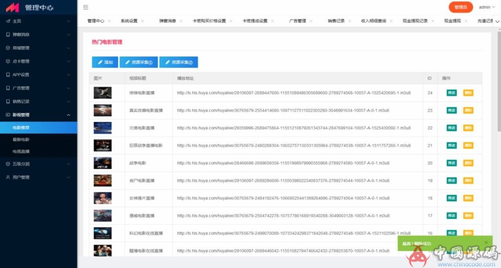Close the 现金提现 tab
Viewport: 501px width, 268px height.
coord(466,21)
